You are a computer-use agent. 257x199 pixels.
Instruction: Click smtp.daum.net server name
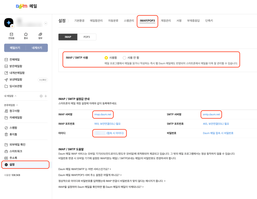coord(211,115)
